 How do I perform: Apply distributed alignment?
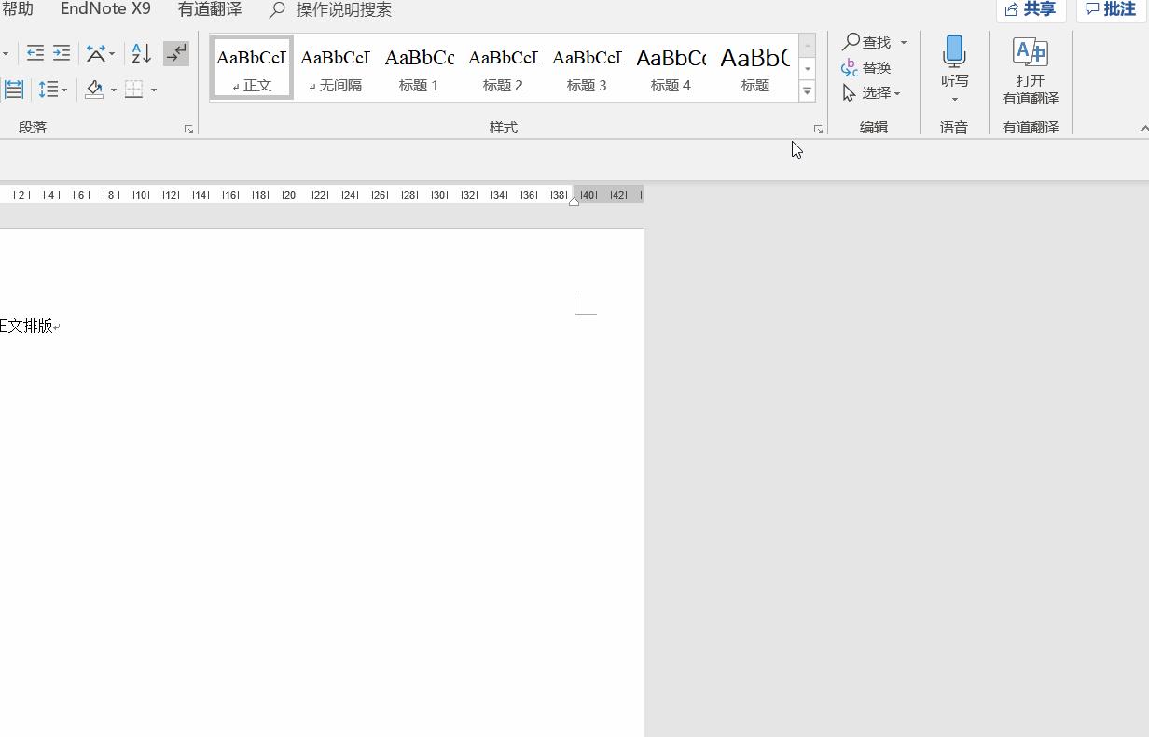pyautogui.click(x=13, y=90)
